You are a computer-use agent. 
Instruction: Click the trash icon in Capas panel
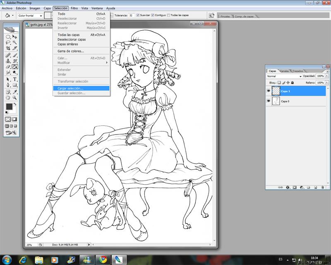click(322, 187)
